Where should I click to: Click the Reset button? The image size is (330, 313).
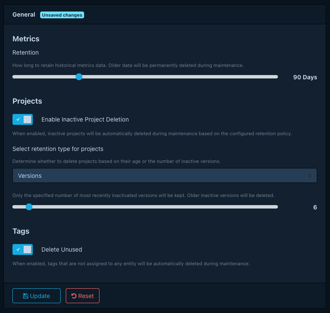point(82,296)
